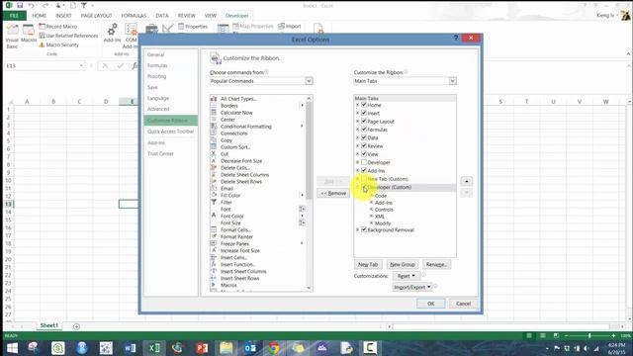Click the Redo icon in Quick Access Toolbar
633x356 pixels.
click(x=45, y=5)
